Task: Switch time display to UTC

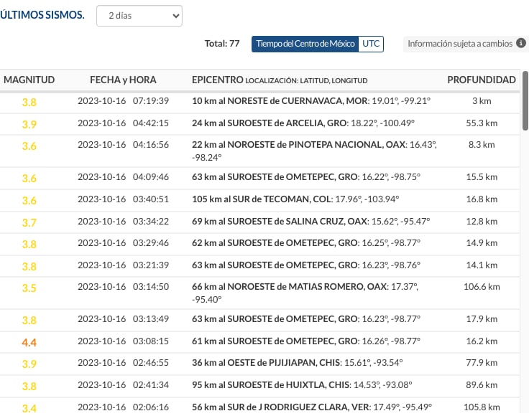Action: point(371,44)
